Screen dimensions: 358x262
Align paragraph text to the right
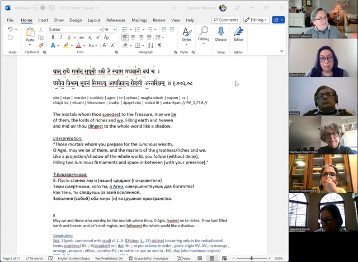click(141, 38)
